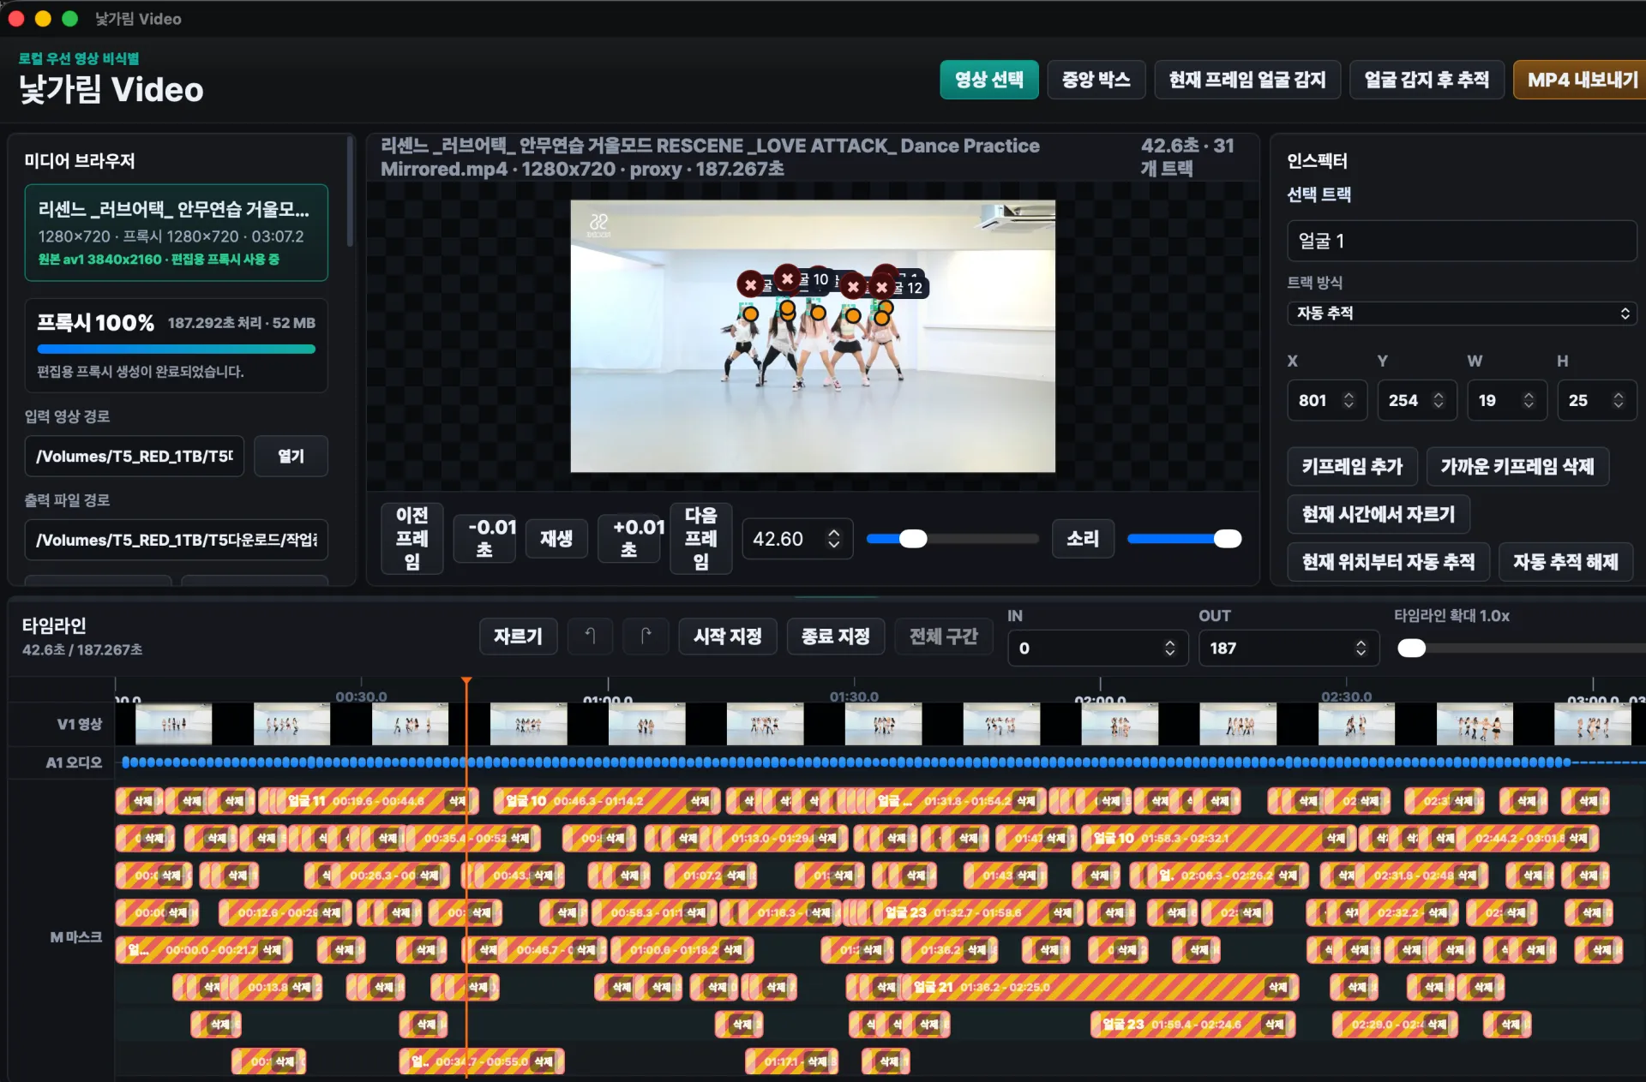Click 자동 추적 해제 button
This screenshot has height=1082, width=1646.
(1565, 562)
